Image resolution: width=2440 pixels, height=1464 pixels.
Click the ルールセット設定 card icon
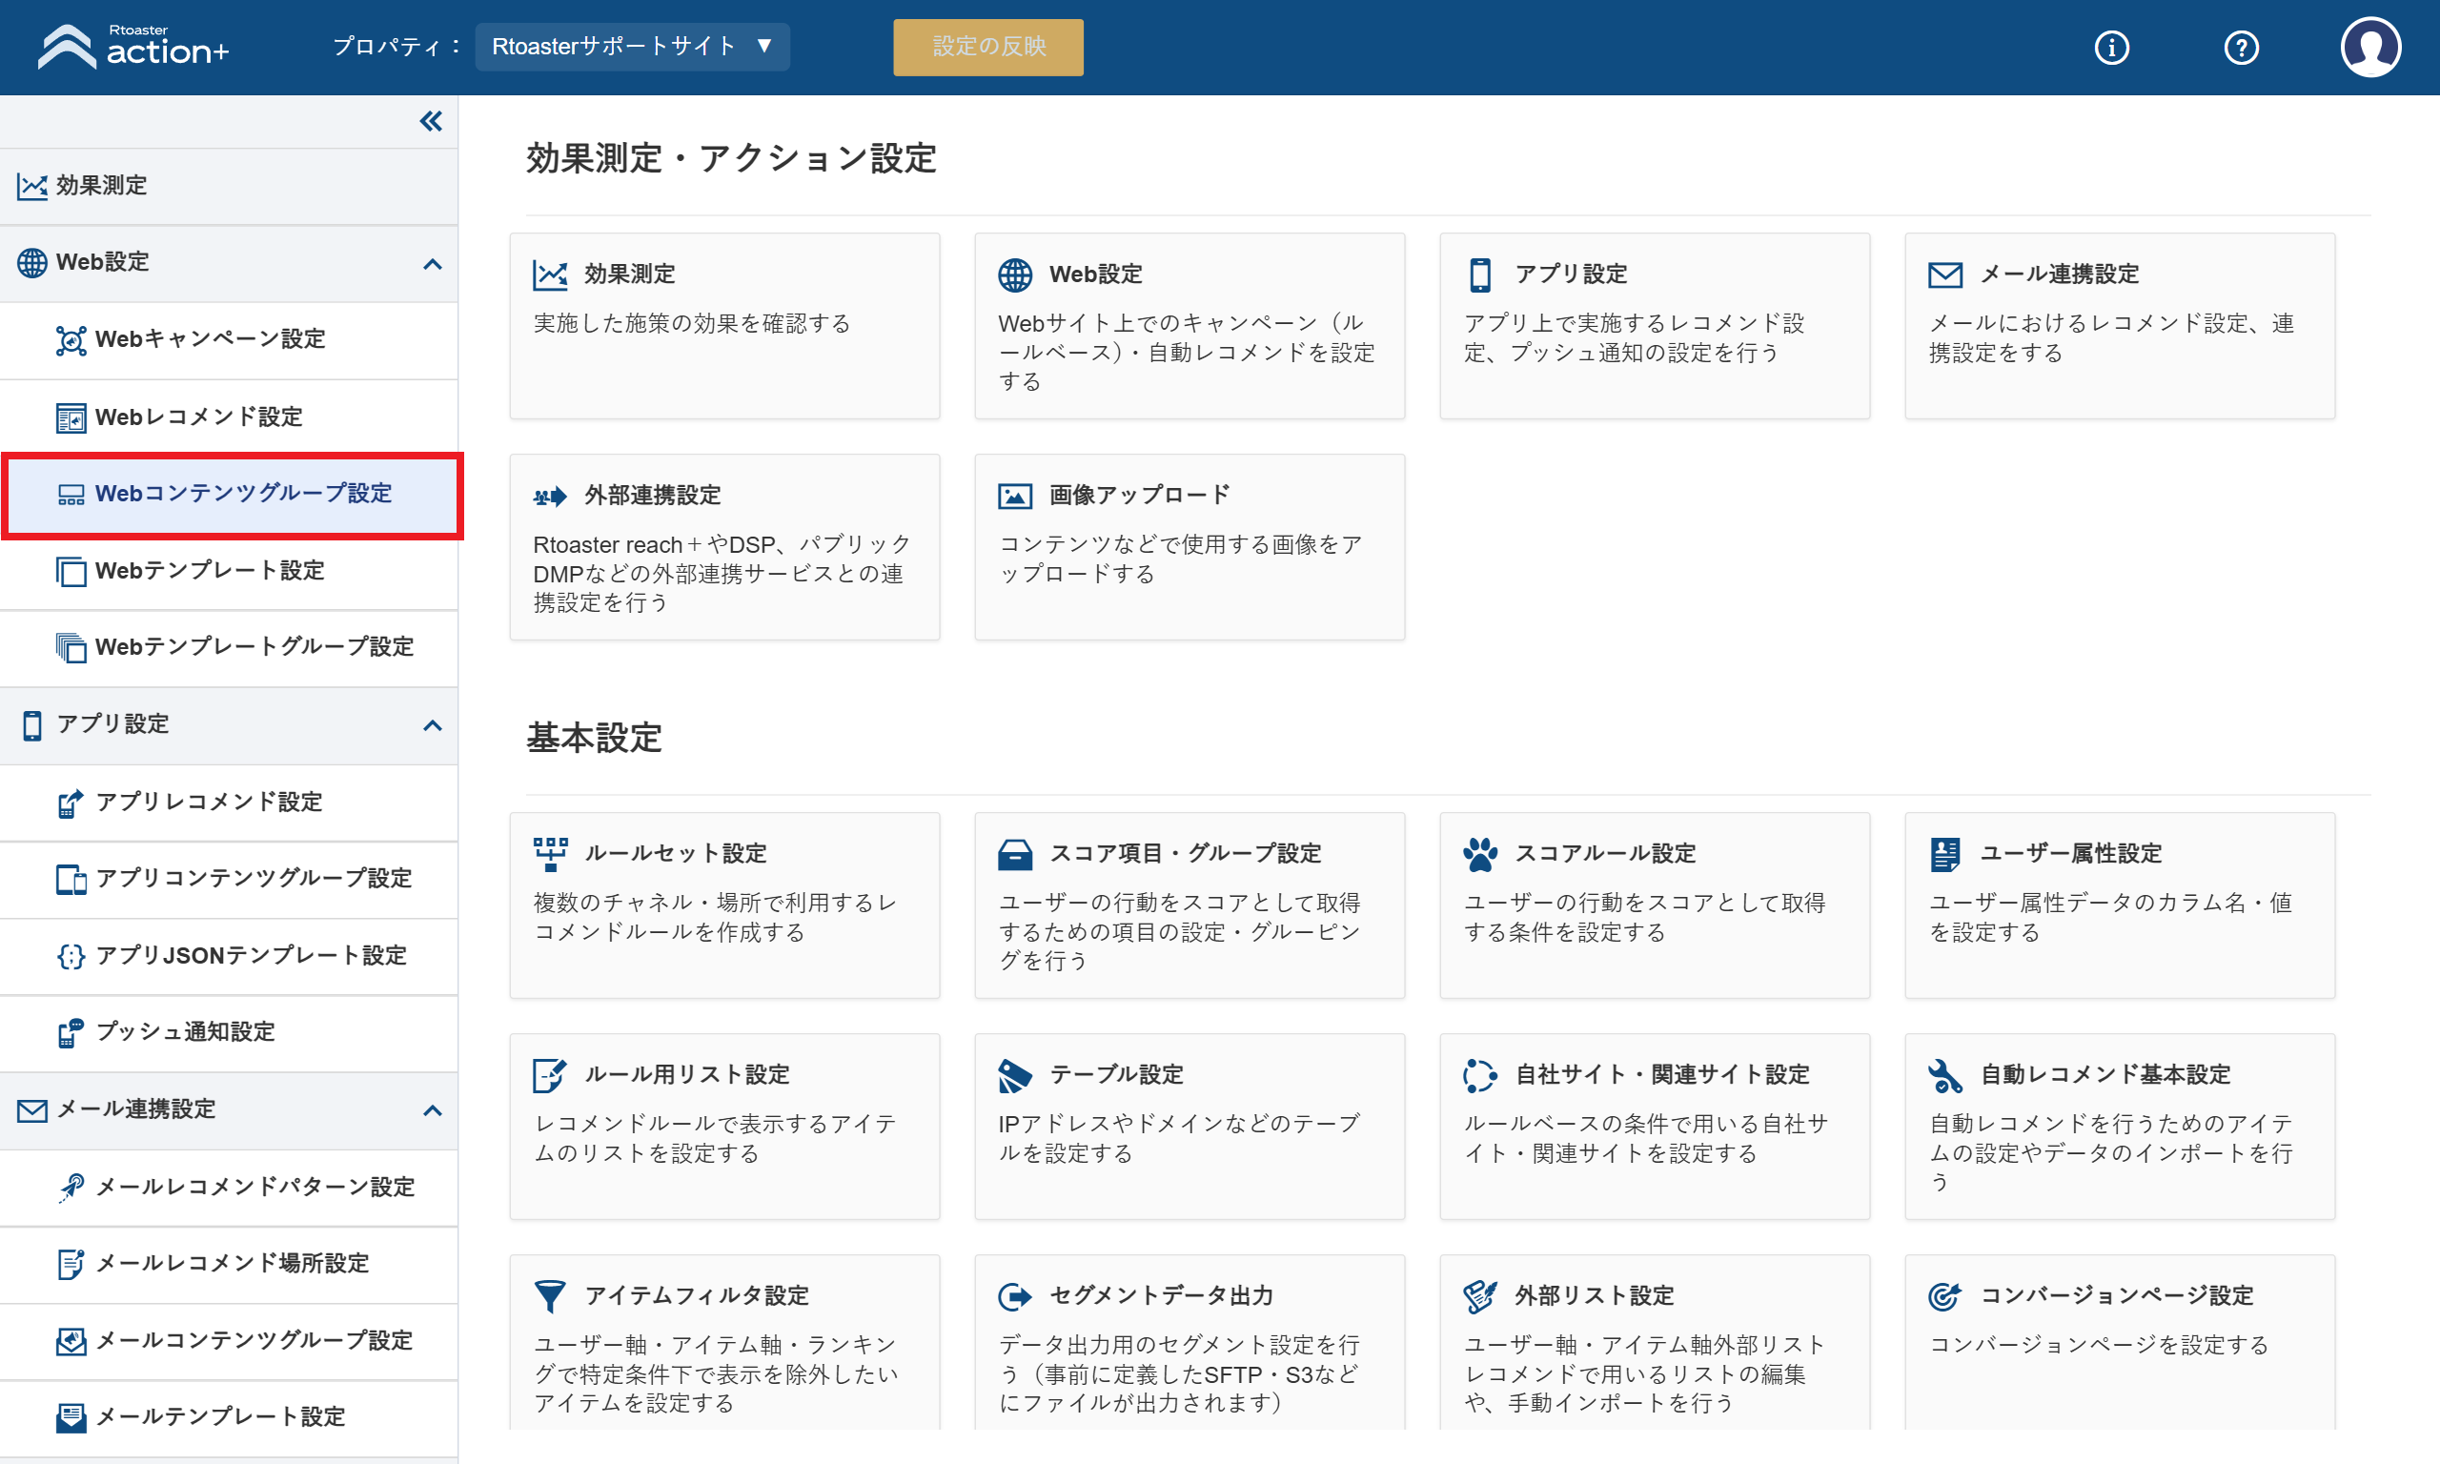(550, 854)
